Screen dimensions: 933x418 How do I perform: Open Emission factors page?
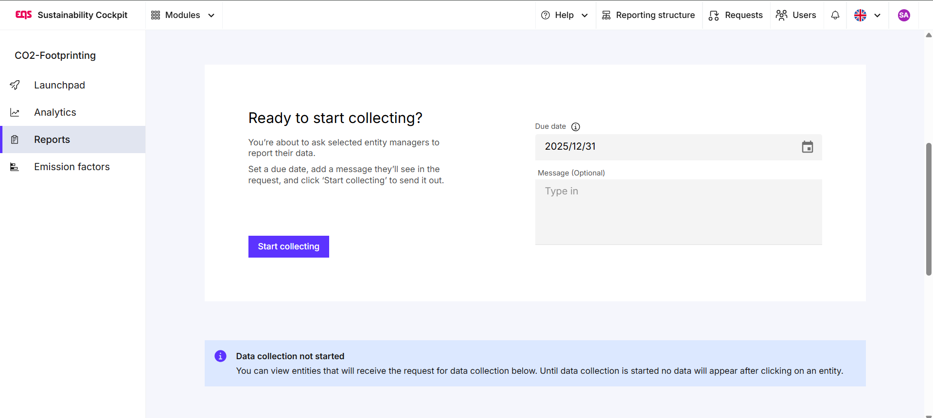73,167
